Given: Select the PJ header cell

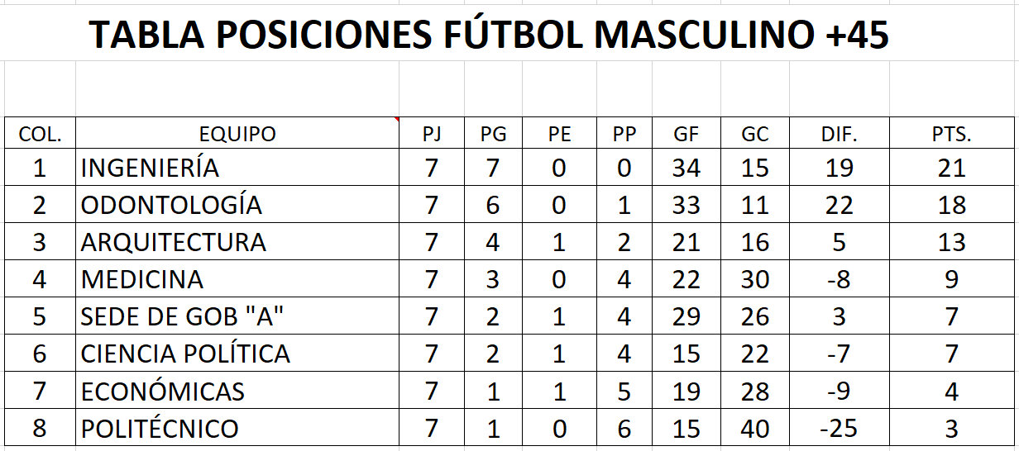Looking at the screenshot, I should point(431,133).
